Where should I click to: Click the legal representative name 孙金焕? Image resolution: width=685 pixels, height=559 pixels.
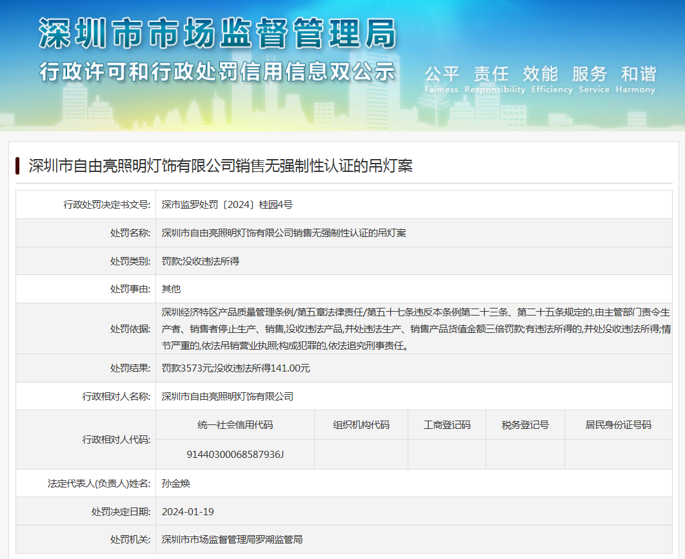point(176,483)
